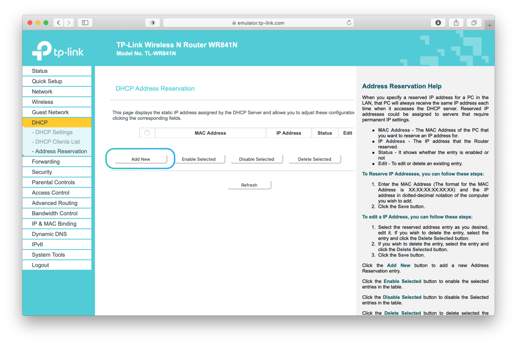This screenshot has height=345, width=517.
Task: Select the Wireless menu item
Action: (57, 102)
